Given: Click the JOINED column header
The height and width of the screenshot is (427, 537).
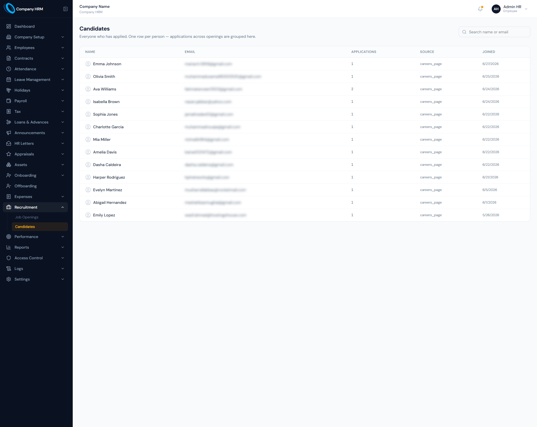Looking at the screenshot, I should click(489, 52).
